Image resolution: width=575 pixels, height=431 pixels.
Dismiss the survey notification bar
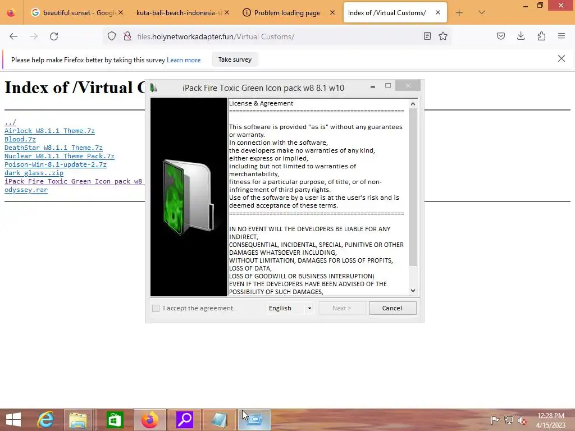[x=562, y=58]
